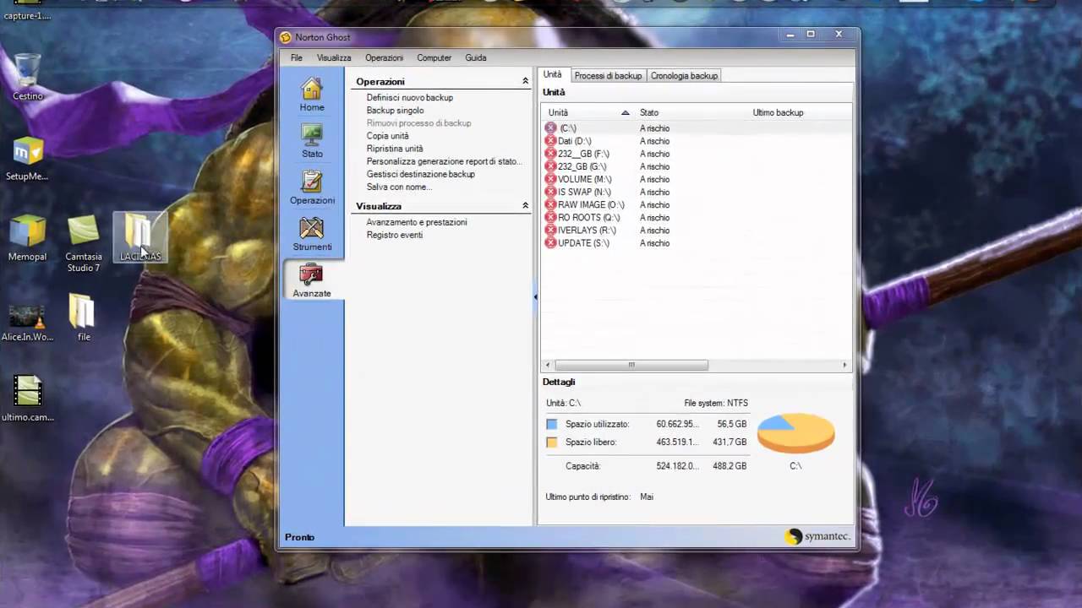Screen dimensions: 1082x608
Task: Click Ripristina unità
Action: tap(395, 149)
